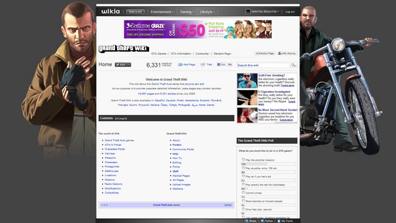396x223 pixels.
Task: Expand the GTA Information menu
Action: click(181, 54)
